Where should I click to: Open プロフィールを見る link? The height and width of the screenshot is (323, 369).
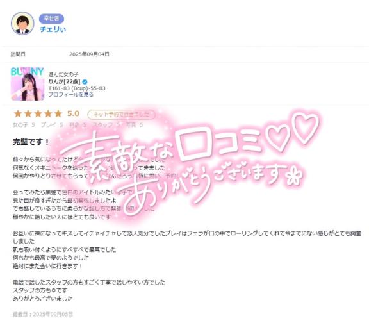point(71,95)
